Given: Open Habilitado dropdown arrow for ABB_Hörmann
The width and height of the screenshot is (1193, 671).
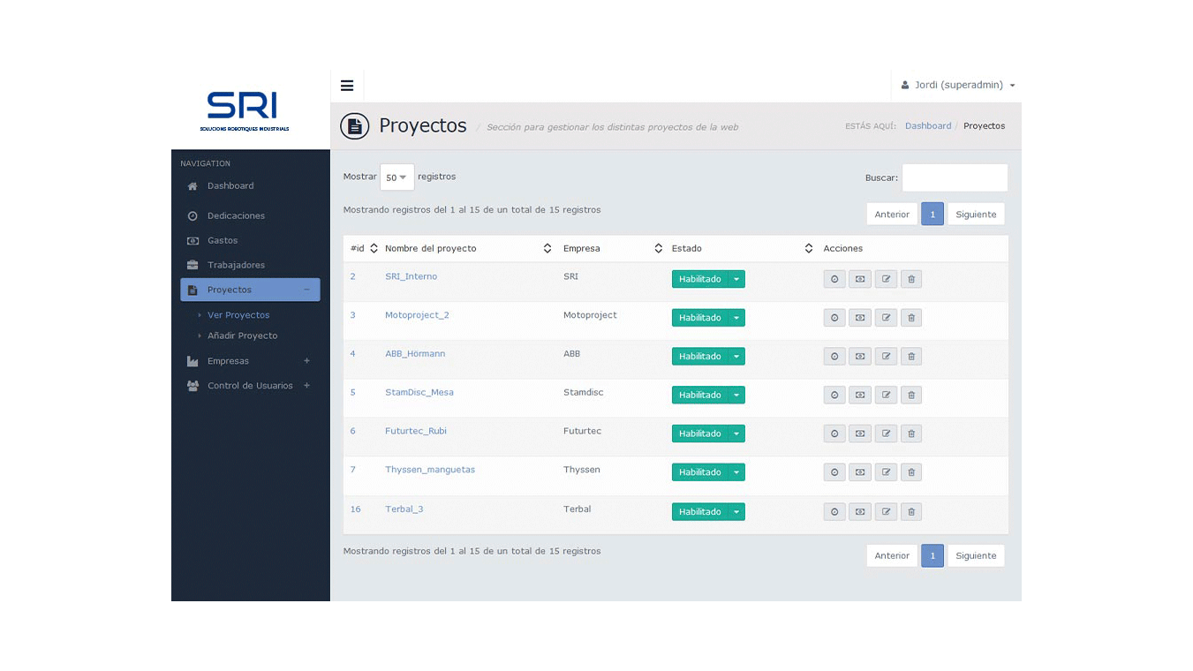Looking at the screenshot, I should pos(736,357).
